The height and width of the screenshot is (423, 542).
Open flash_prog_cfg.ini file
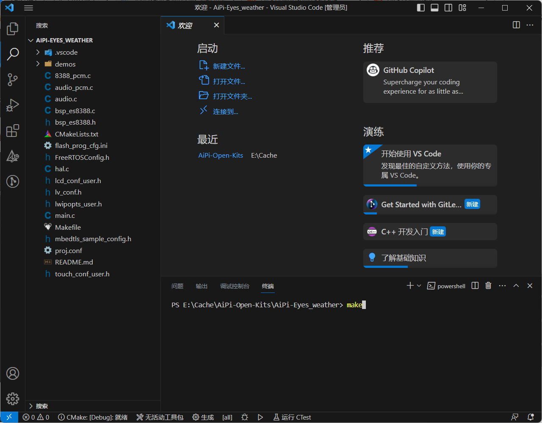coord(93,145)
